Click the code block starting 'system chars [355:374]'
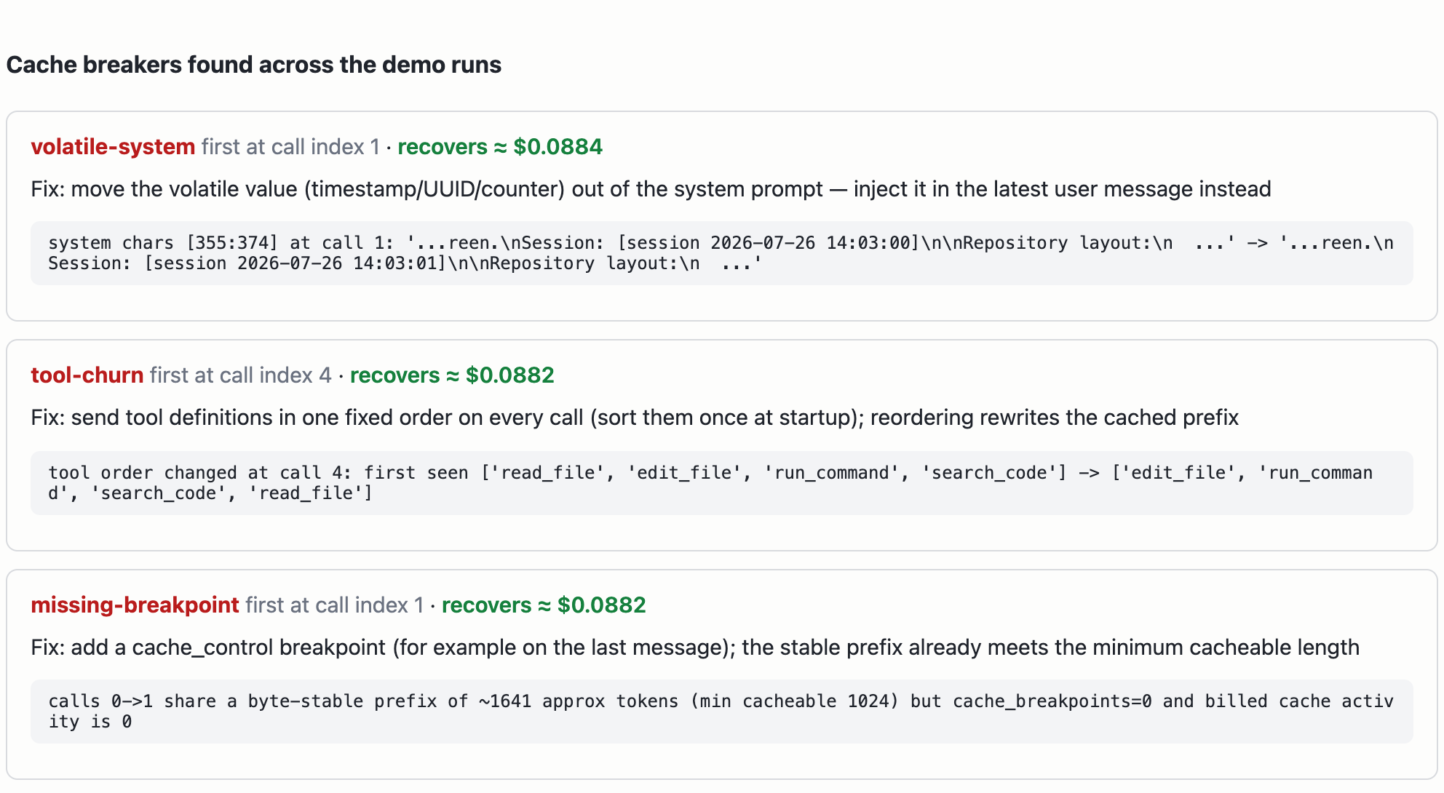1444x793 pixels. click(x=722, y=253)
